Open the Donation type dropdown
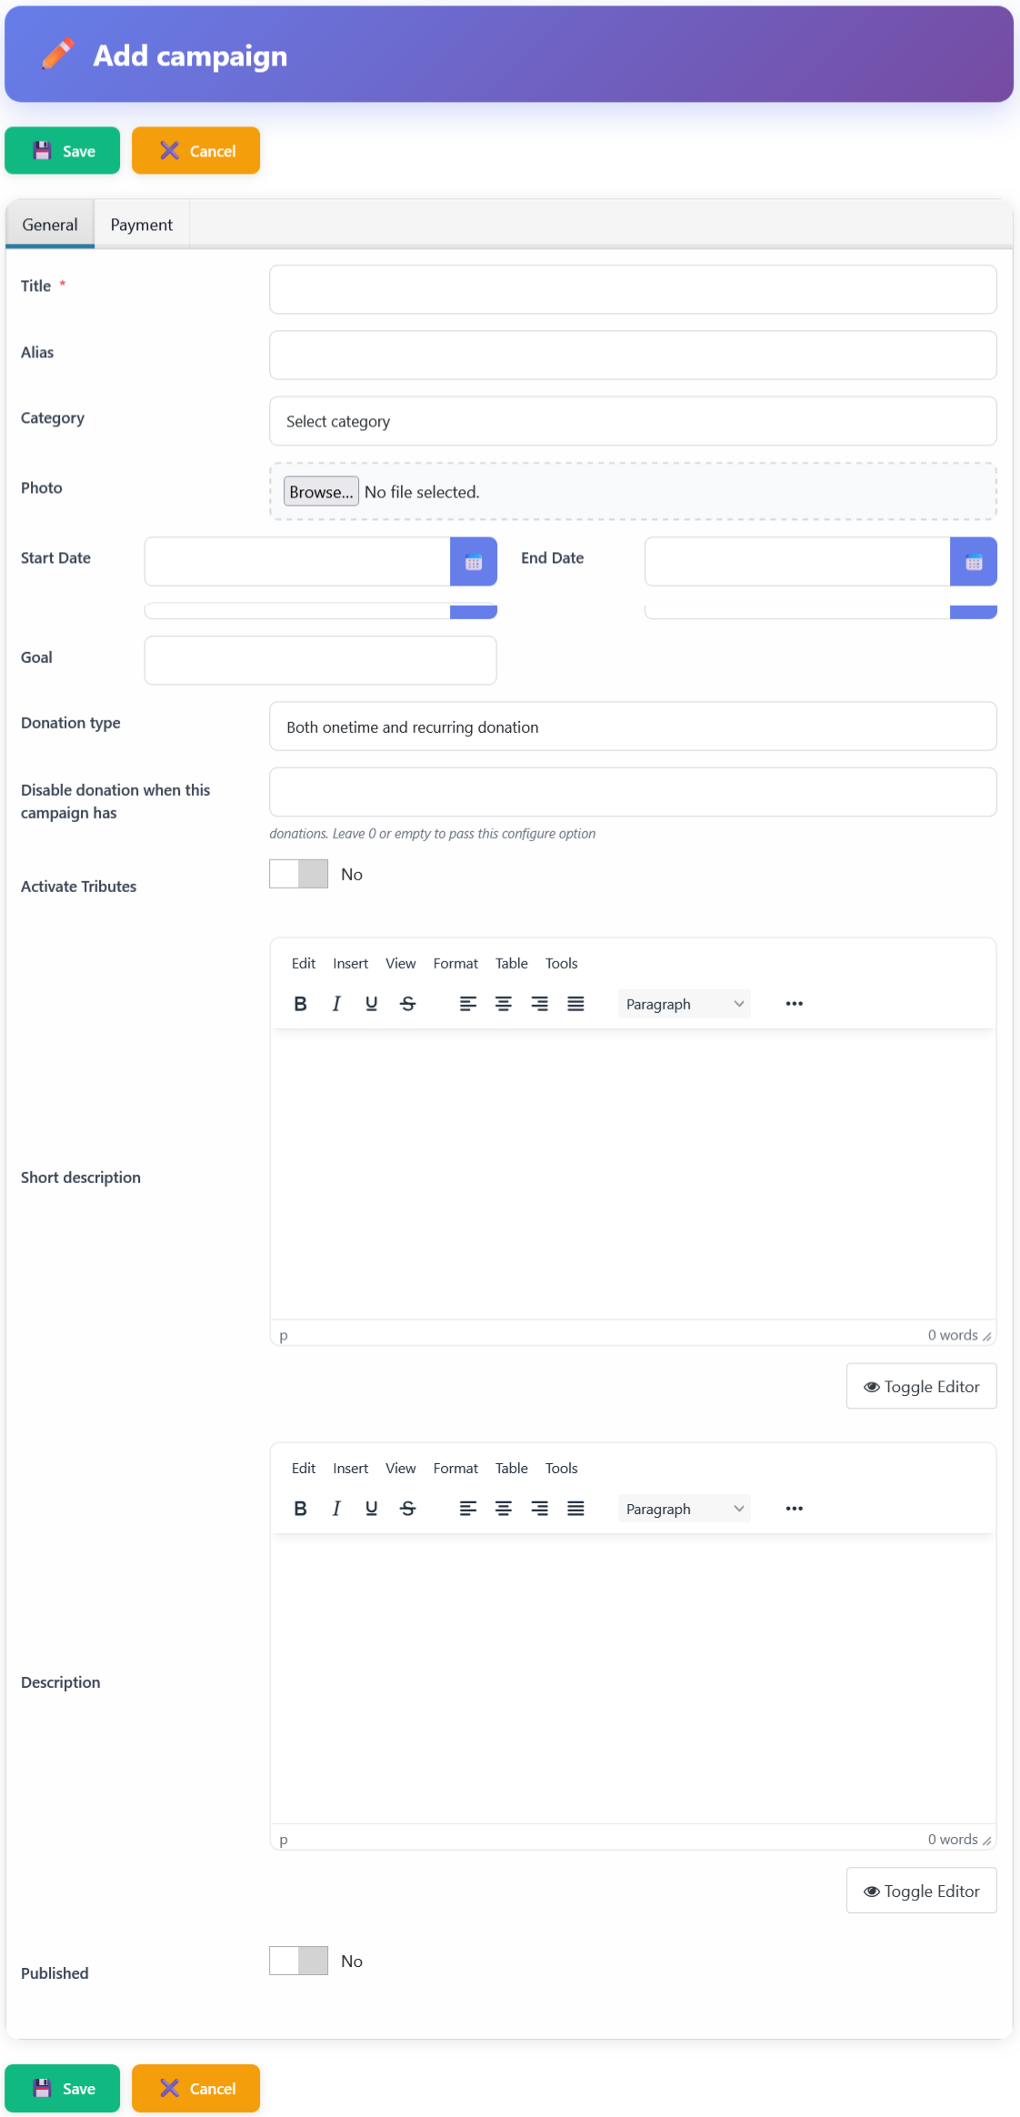The height and width of the screenshot is (2117, 1020). tap(633, 727)
